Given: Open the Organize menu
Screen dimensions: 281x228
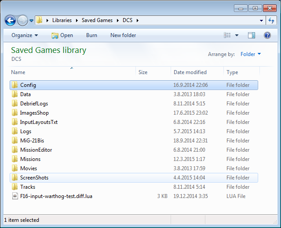Looking at the screenshot, I should click(25, 35).
